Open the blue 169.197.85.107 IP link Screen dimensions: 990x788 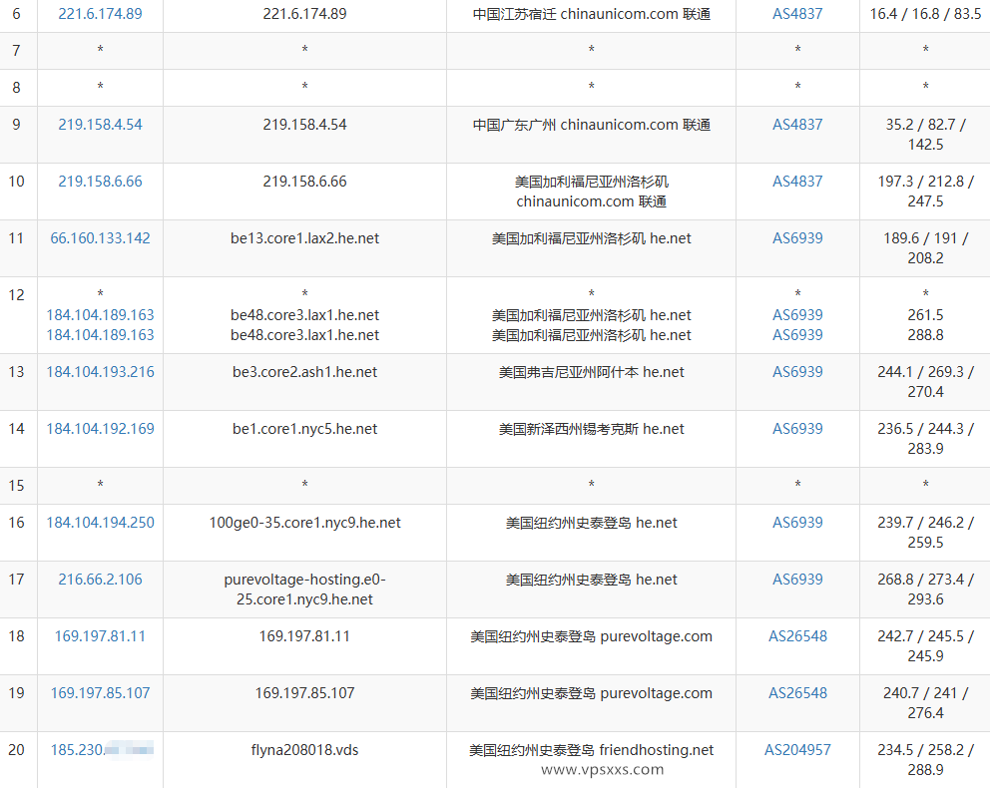click(100, 692)
